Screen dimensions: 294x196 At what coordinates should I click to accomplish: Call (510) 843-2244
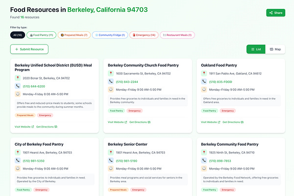click(127, 82)
